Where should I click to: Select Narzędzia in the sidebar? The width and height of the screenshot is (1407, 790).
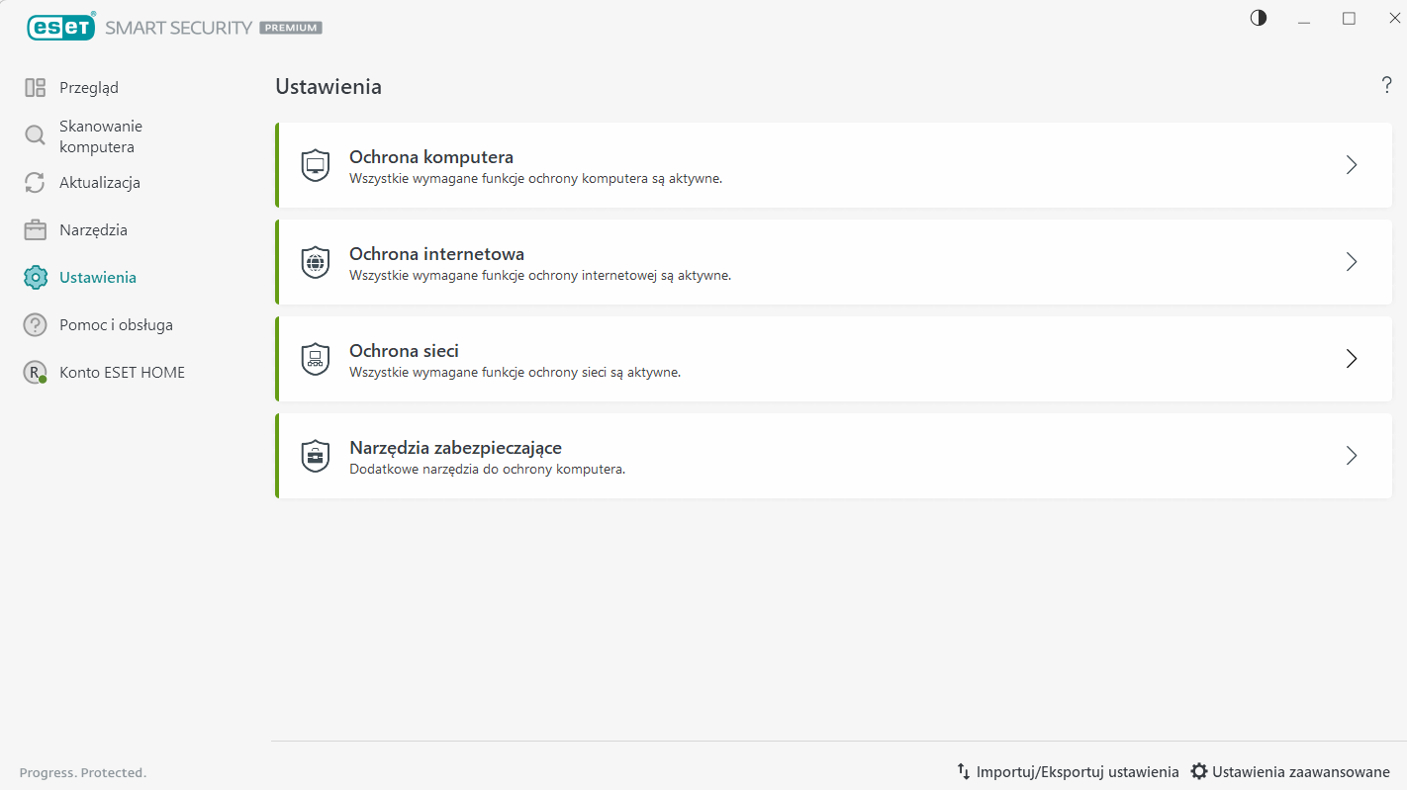(93, 230)
